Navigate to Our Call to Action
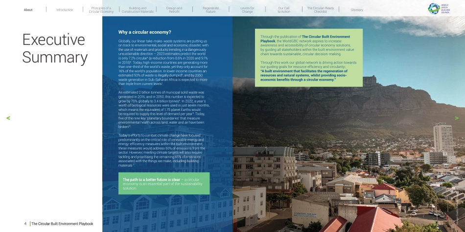The height and width of the screenshot is (232, 465). [284, 10]
